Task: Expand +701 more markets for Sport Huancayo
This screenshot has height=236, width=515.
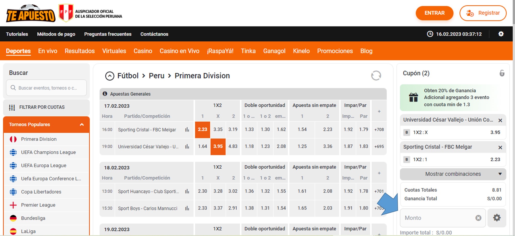Action: coord(379,191)
